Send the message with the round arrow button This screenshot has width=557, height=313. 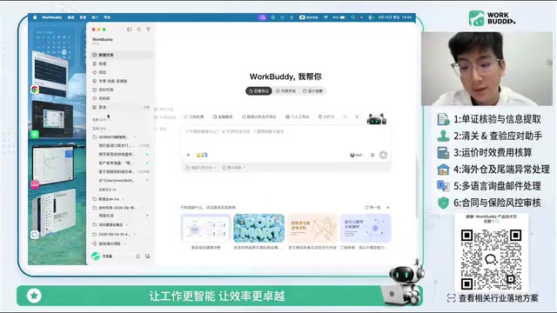pyautogui.click(x=383, y=155)
